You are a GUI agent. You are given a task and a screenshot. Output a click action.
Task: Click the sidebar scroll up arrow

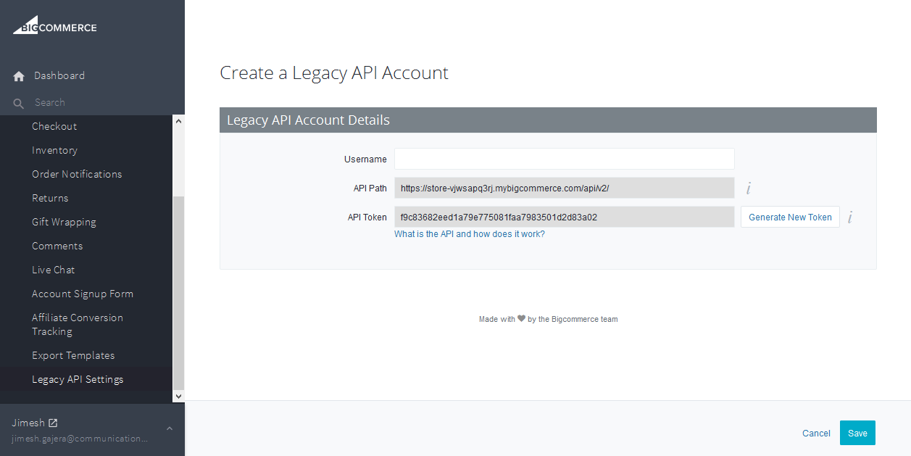178,121
